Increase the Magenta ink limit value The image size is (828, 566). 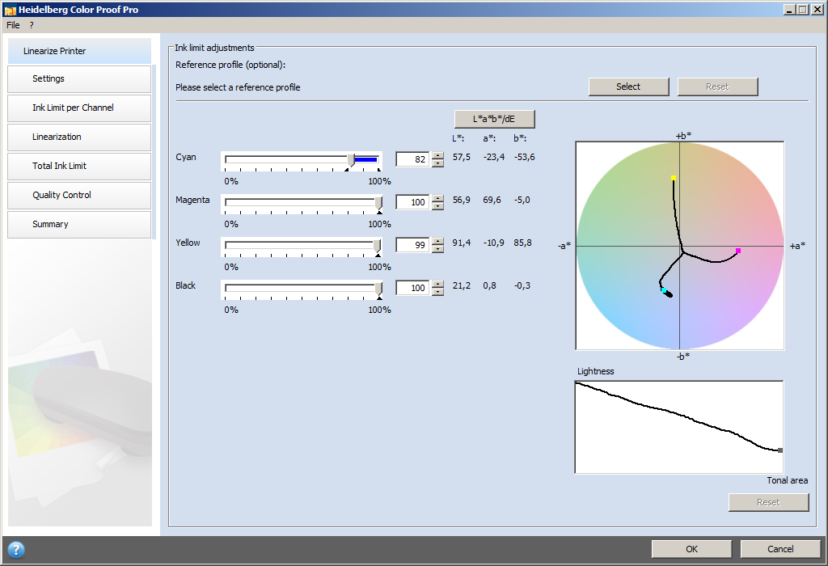tap(437, 198)
